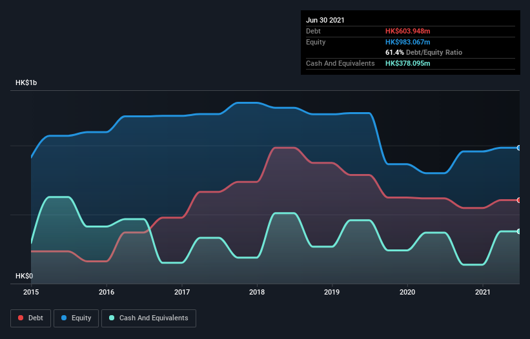Screen dimensions: 530x339
Task: Click the 2020 x-axis label
Action: coord(407,292)
